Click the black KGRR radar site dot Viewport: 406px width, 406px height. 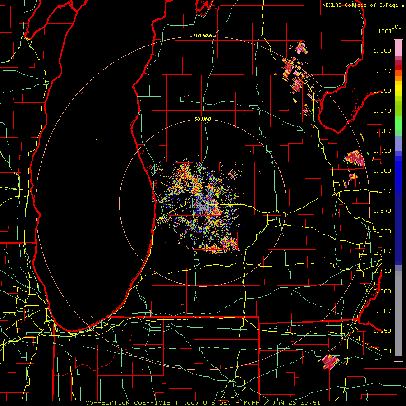coord(203,203)
